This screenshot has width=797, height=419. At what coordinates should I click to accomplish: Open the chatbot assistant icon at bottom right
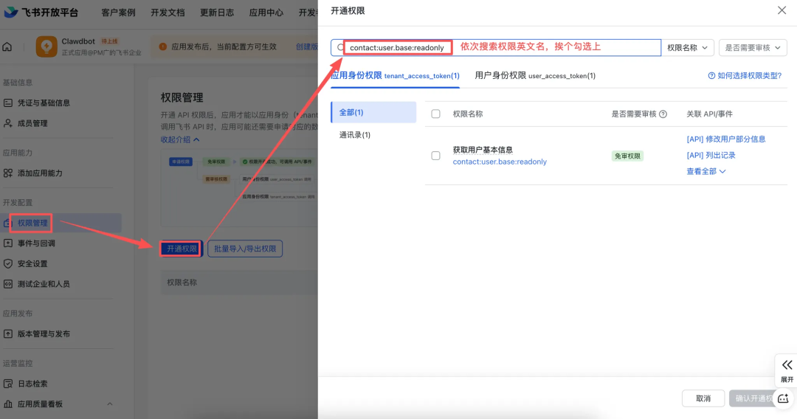click(784, 398)
